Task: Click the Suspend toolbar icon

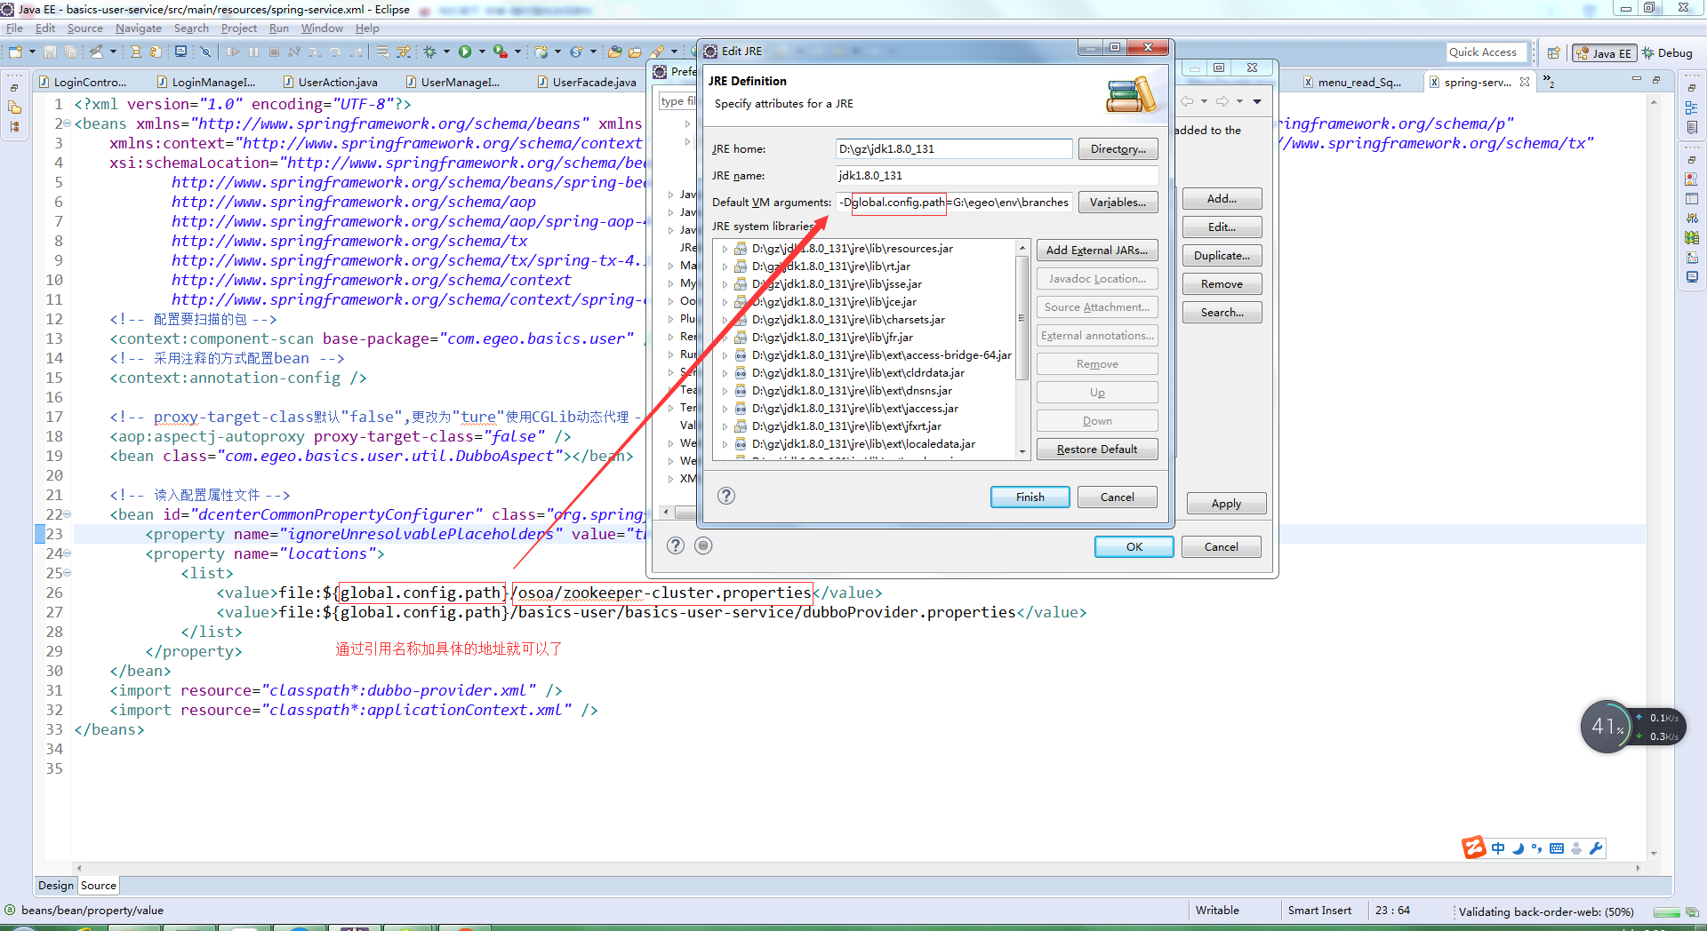Action: click(x=254, y=52)
